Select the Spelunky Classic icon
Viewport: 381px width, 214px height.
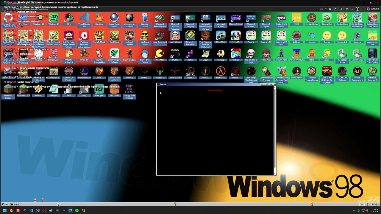click(145, 38)
